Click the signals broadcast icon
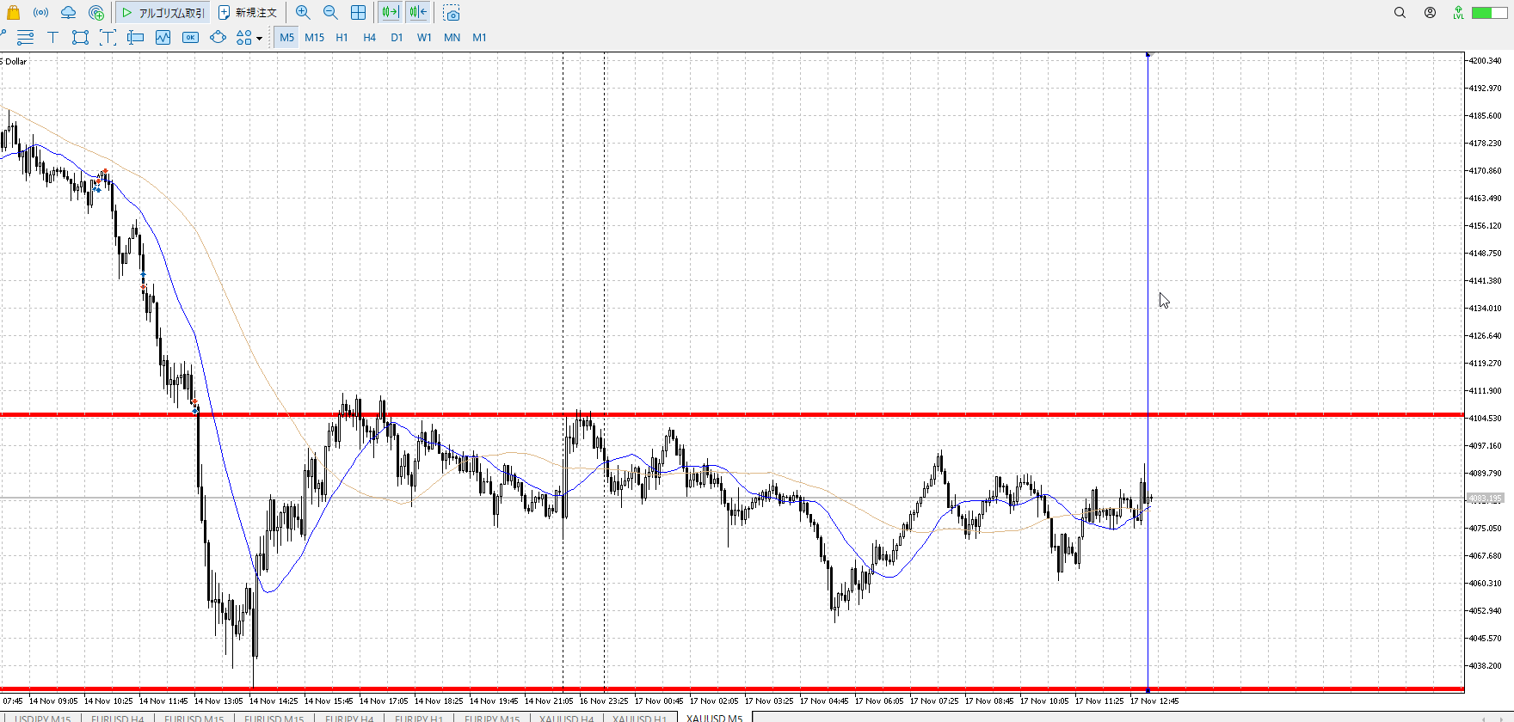The width and height of the screenshot is (1514, 722). pyautogui.click(x=40, y=13)
